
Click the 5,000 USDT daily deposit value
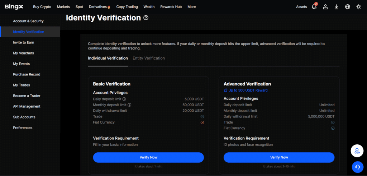[x=194, y=99]
